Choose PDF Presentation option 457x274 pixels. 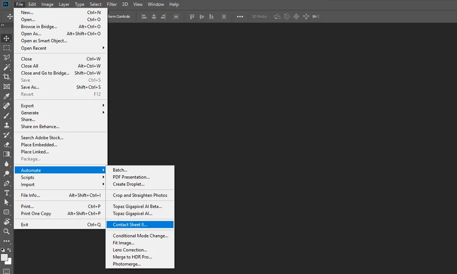tap(140, 177)
